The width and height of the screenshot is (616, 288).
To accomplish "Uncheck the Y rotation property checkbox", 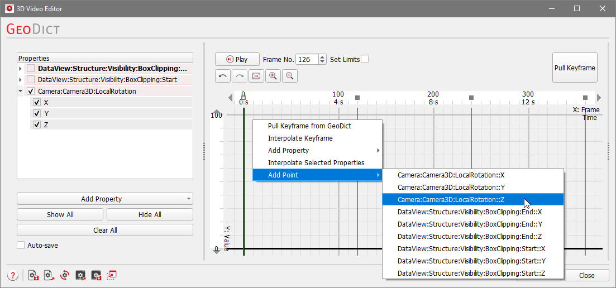I will click(x=37, y=114).
